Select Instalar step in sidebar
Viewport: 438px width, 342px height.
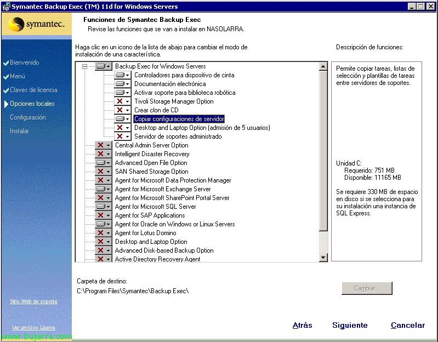click(19, 131)
